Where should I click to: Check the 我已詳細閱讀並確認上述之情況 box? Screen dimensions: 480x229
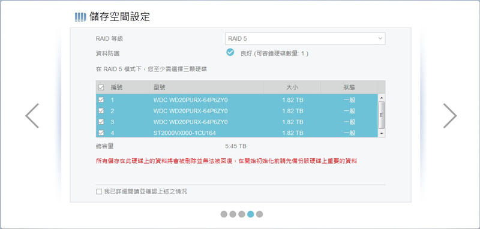(x=99, y=192)
